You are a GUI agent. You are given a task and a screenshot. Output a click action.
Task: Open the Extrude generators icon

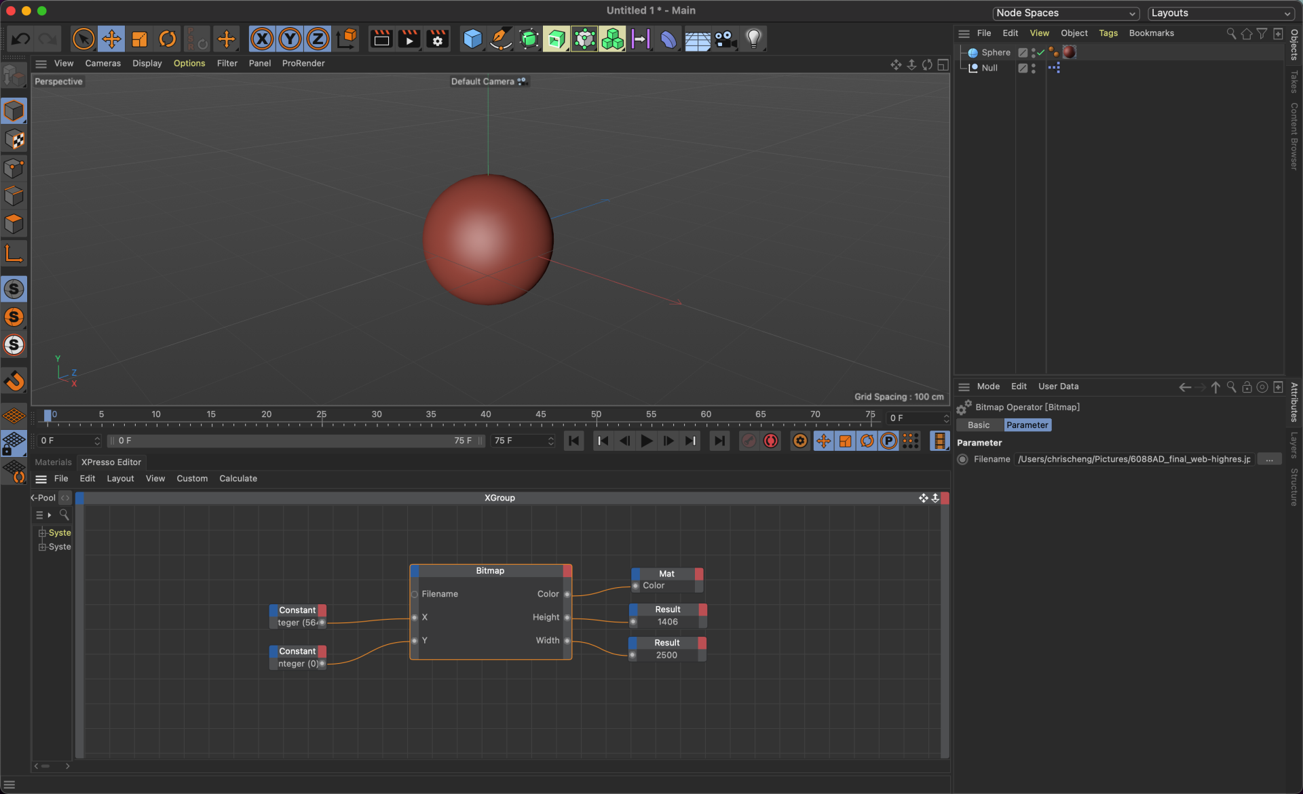[556, 39]
